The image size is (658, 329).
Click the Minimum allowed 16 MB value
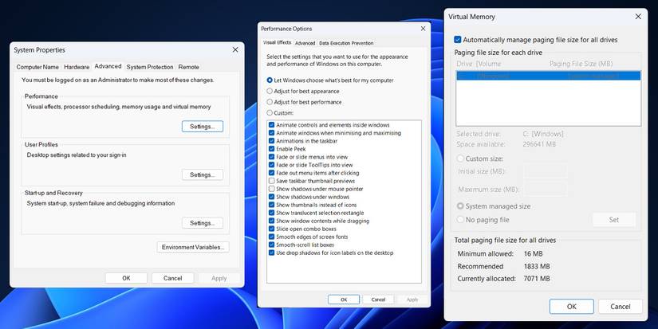click(534, 253)
